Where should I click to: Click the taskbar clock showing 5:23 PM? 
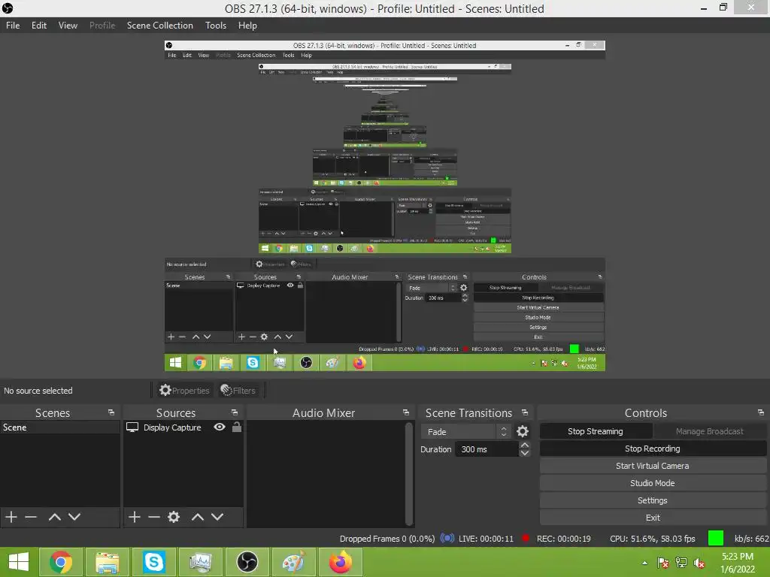pyautogui.click(x=738, y=563)
